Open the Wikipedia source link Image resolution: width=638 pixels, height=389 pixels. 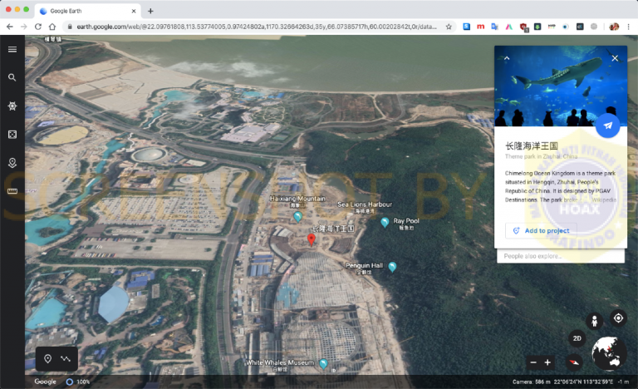[603, 200]
